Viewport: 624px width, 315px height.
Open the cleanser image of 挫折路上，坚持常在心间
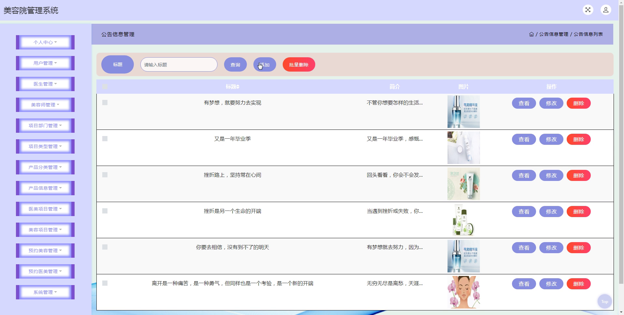pos(463,184)
